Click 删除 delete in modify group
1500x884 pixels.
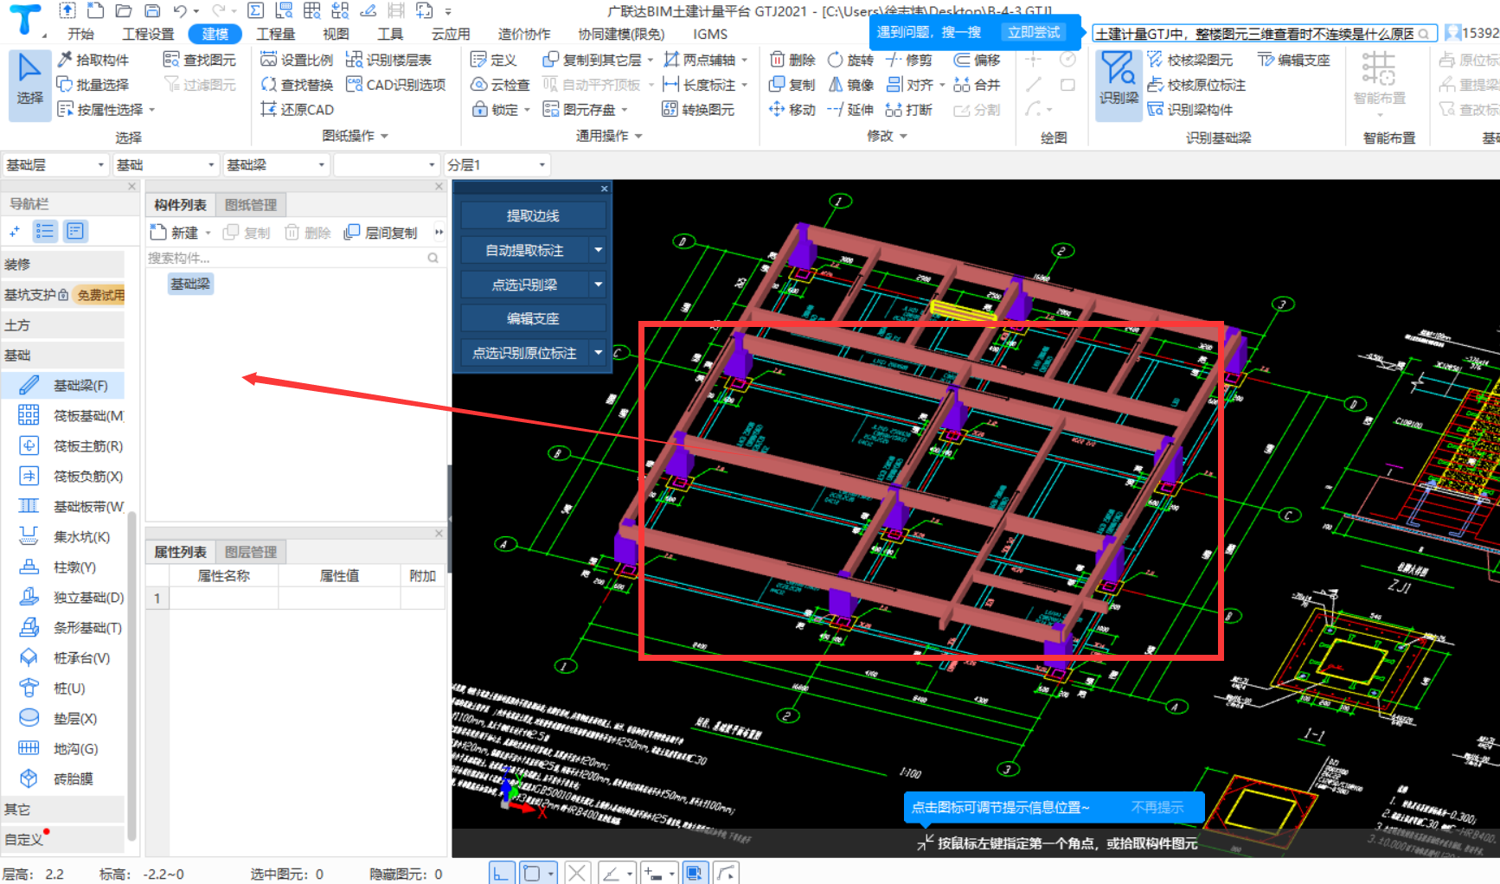click(792, 60)
